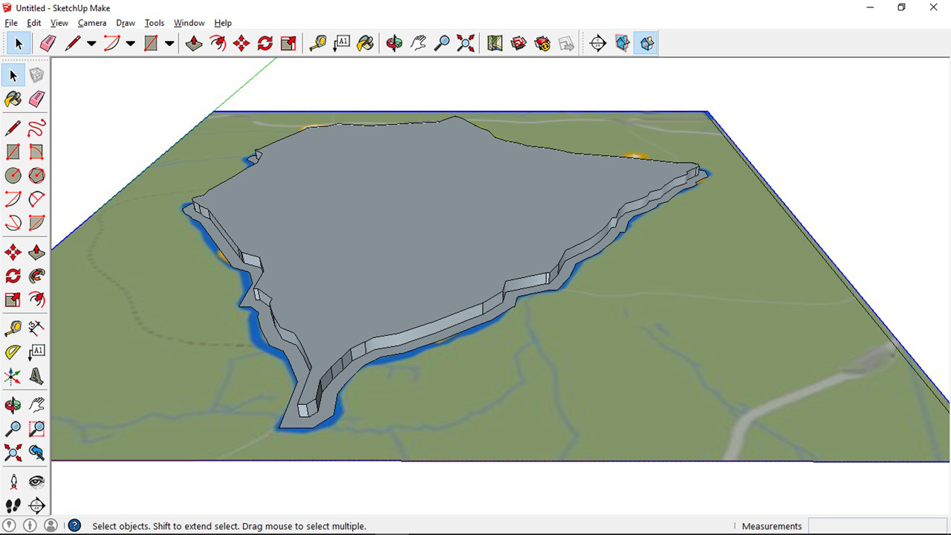The height and width of the screenshot is (535, 951).
Task: Click the geo-location status bar icon
Action: (x=10, y=525)
